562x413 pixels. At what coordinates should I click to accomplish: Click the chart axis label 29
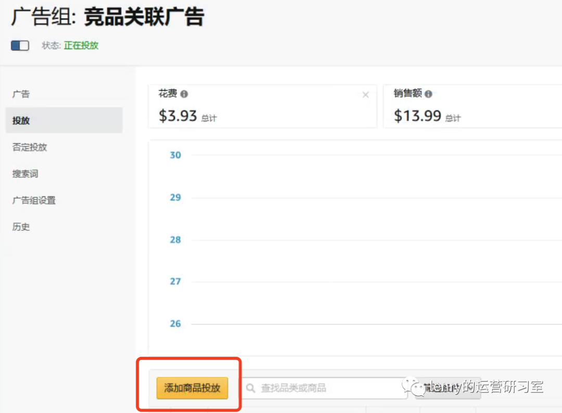point(175,197)
